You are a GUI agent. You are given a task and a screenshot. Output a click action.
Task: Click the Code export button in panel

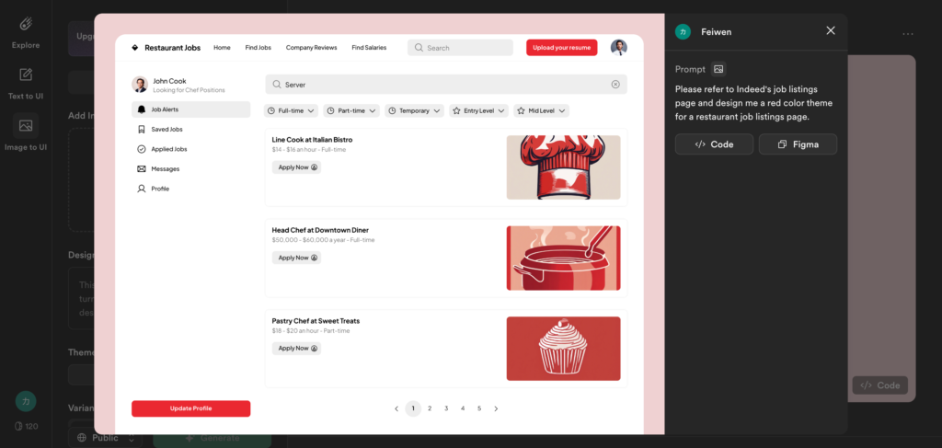click(x=714, y=144)
